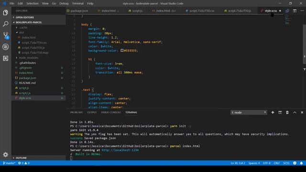
Task: Open the View menu
Action: point(45,3)
